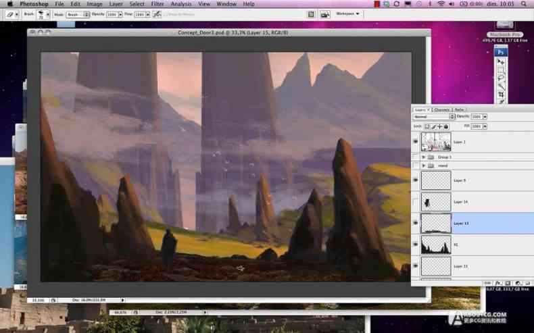Open the layer Opacity slider arrow
Viewport: 534px width, 333px height.
click(485, 117)
